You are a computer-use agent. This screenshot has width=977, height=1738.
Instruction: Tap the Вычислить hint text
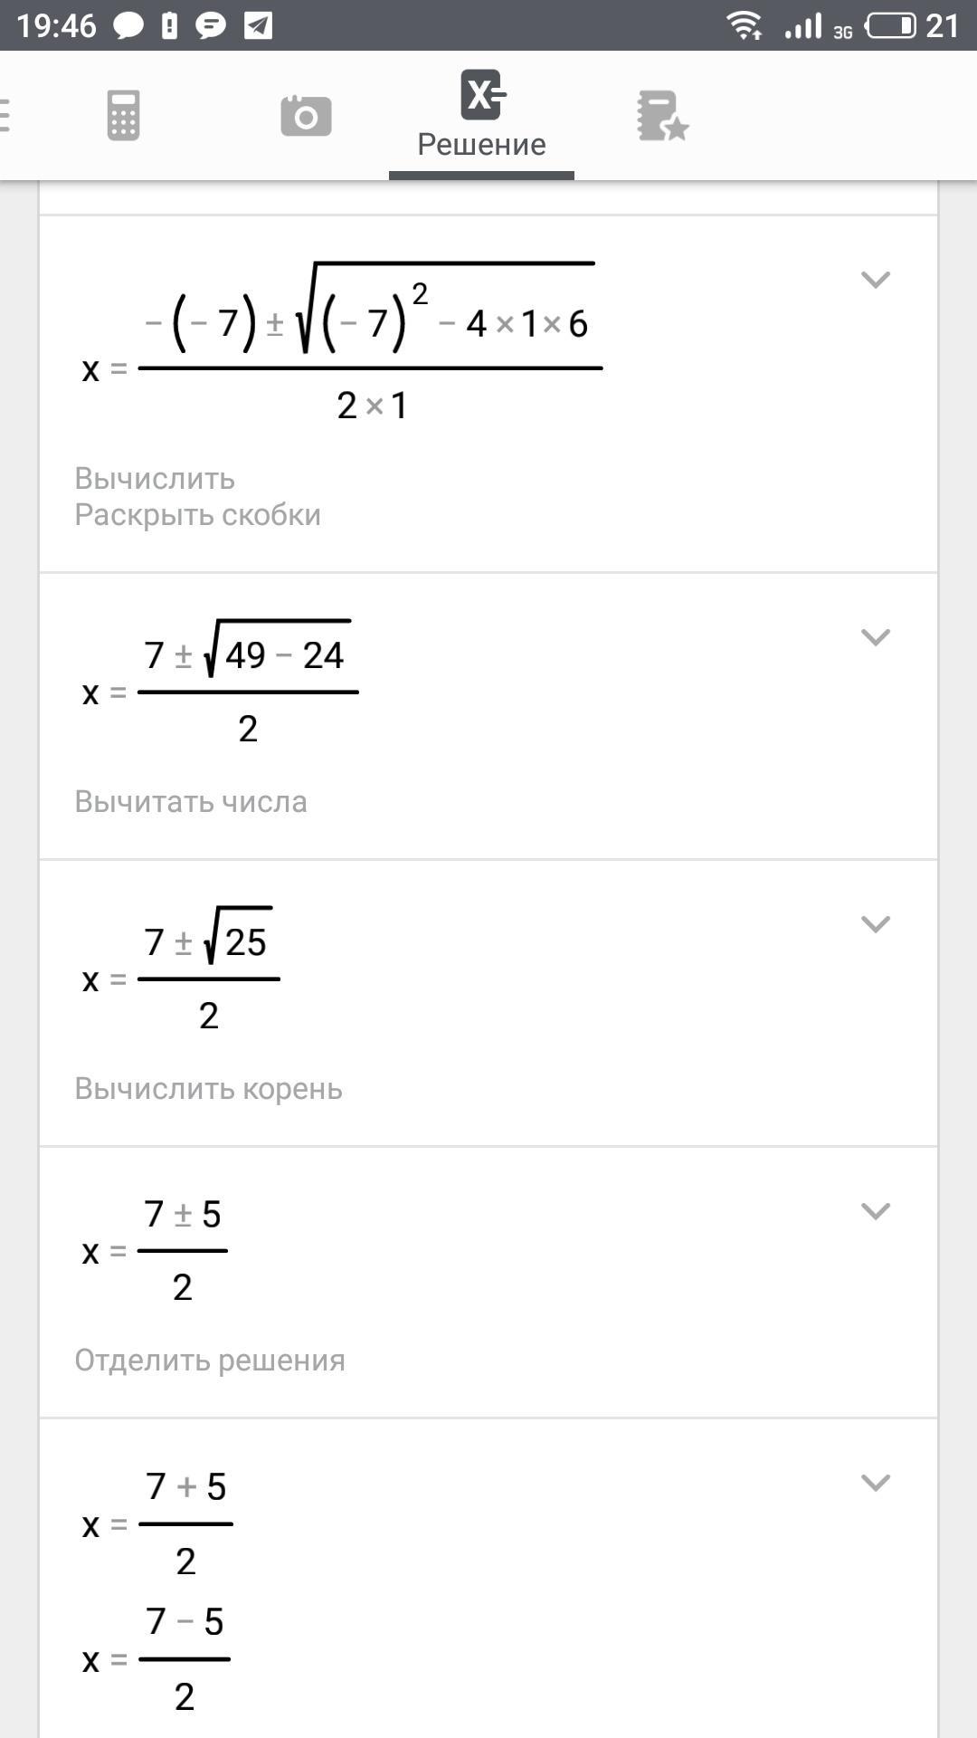tap(155, 478)
